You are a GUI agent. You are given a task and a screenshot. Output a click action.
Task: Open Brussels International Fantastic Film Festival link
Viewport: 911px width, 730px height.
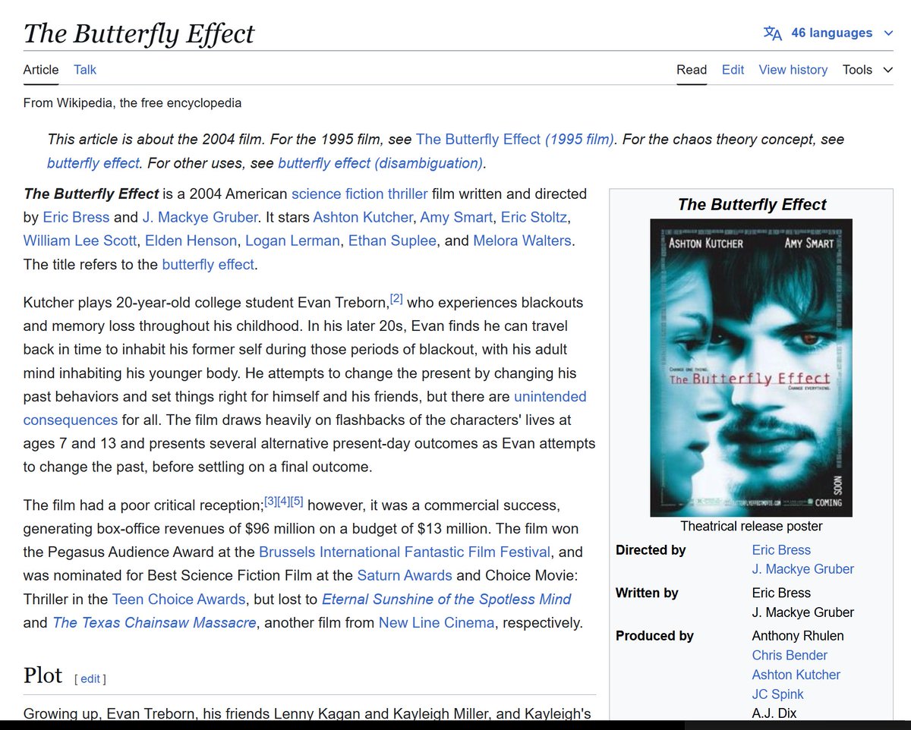pos(404,552)
